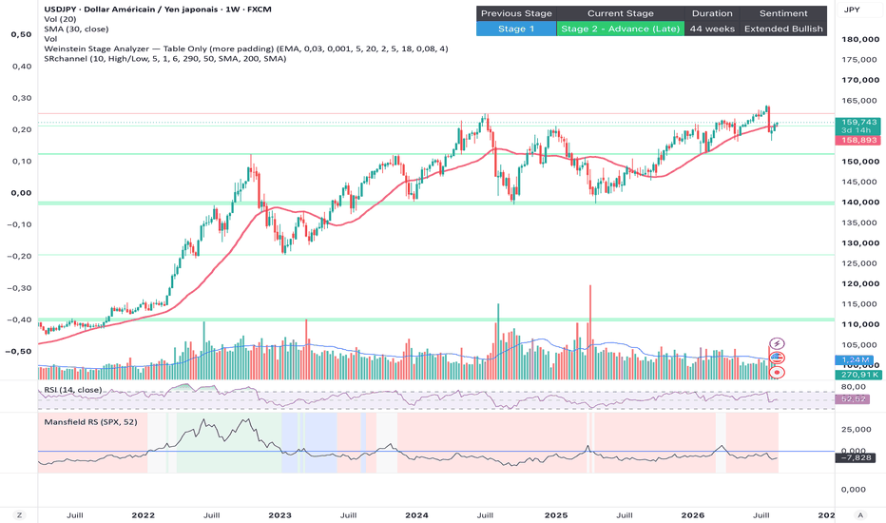Click the 52,52 RSI value label
Image resolution: width=886 pixels, height=523 pixels.
854,399
